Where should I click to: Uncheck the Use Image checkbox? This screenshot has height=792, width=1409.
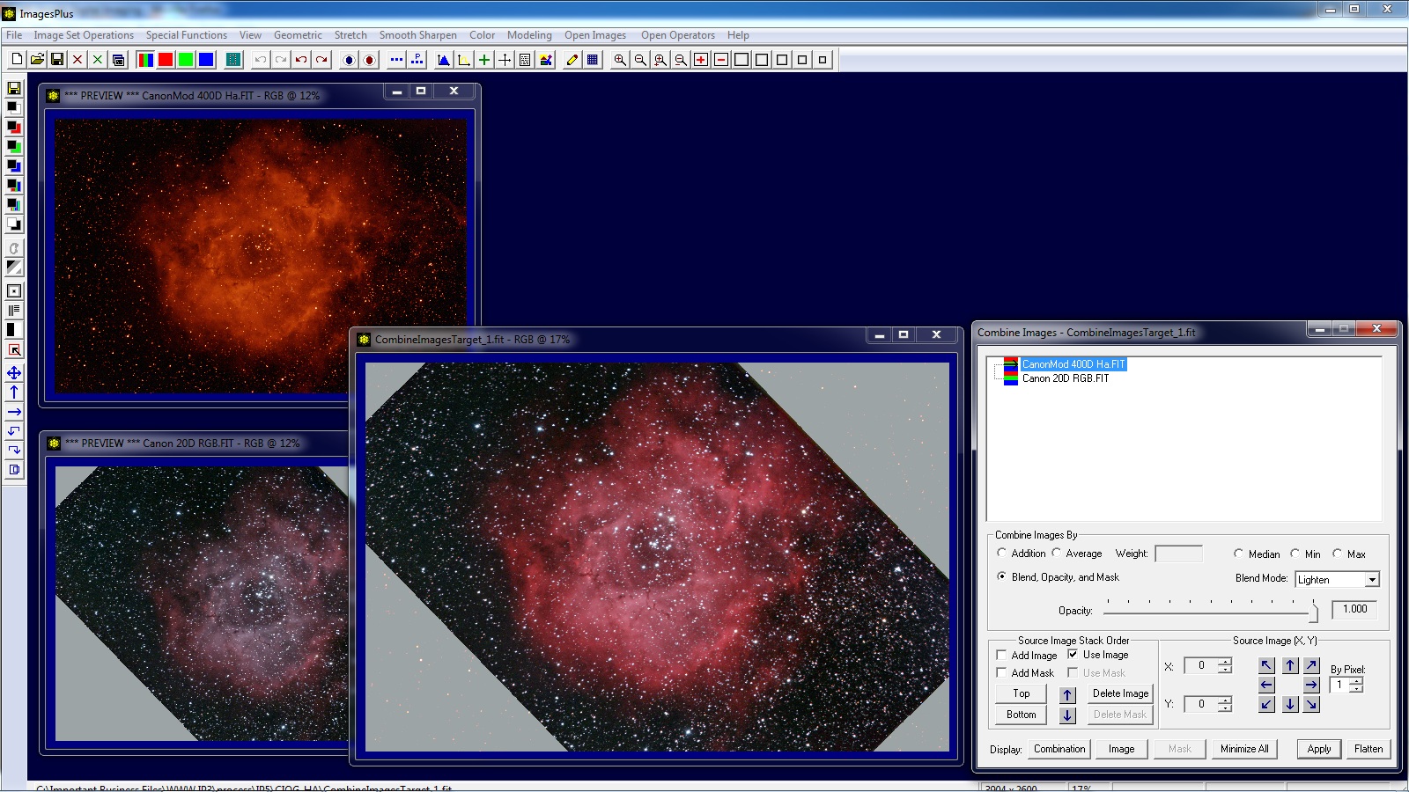(1073, 654)
